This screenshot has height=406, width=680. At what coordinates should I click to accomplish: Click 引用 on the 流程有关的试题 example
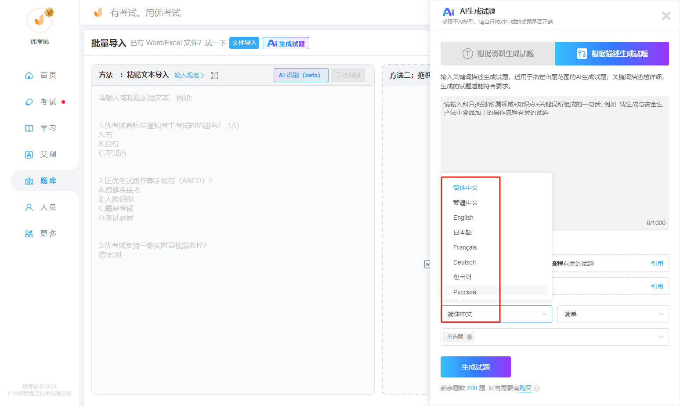[x=657, y=264]
